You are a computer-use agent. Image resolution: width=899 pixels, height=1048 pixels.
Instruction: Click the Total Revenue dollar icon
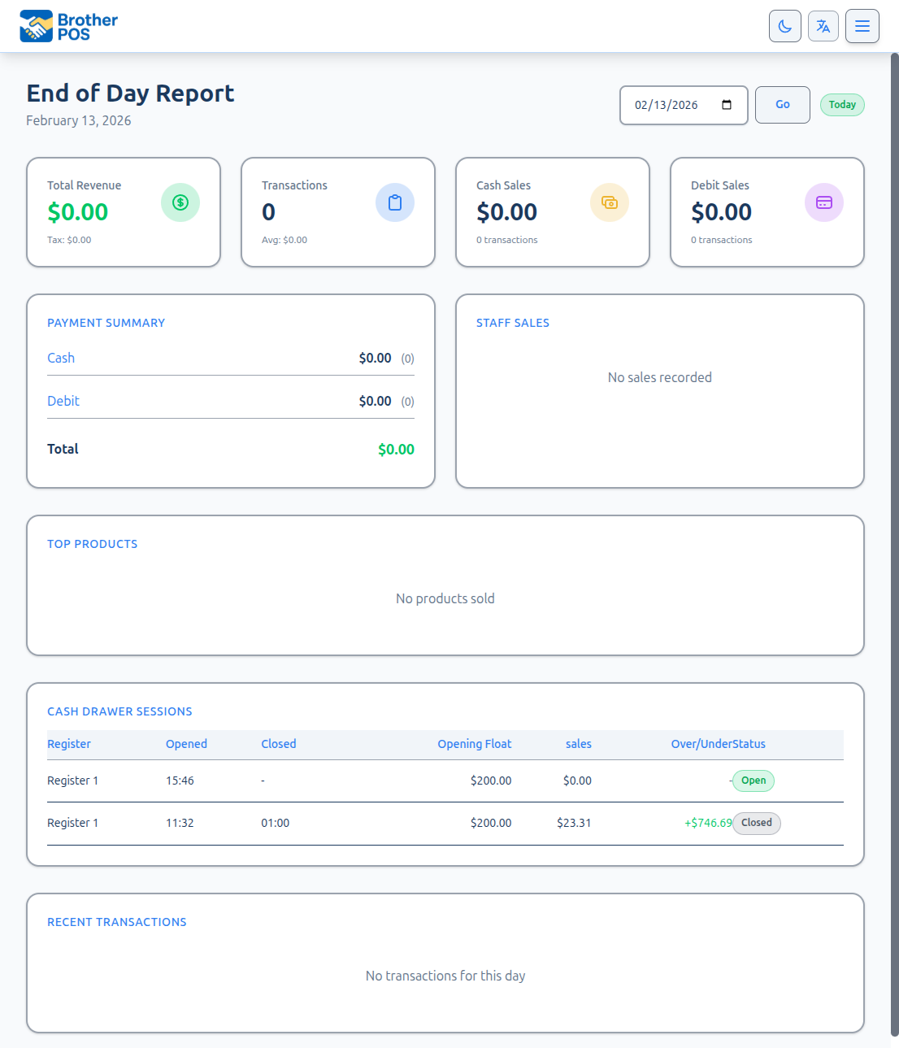pos(180,202)
